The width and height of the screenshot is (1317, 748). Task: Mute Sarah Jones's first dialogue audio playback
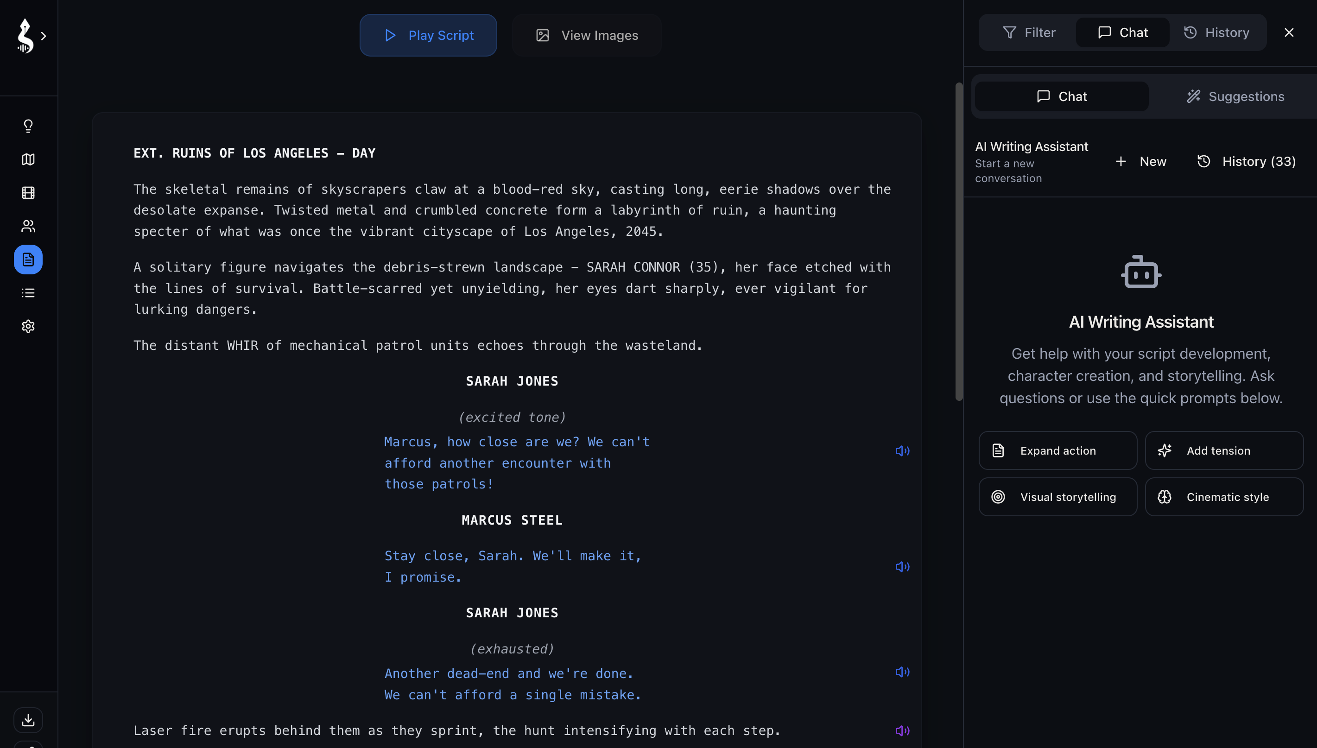pyautogui.click(x=902, y=450)
